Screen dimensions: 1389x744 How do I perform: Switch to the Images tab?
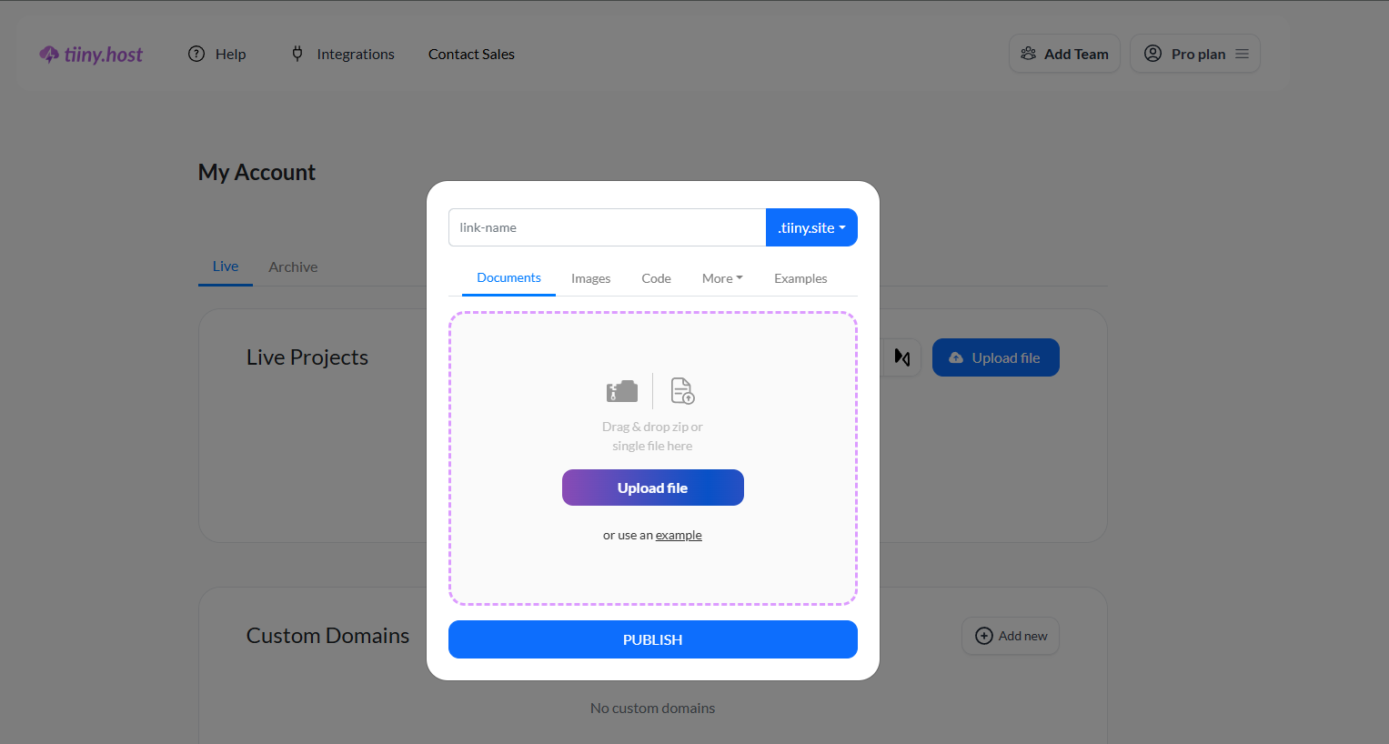590,278
